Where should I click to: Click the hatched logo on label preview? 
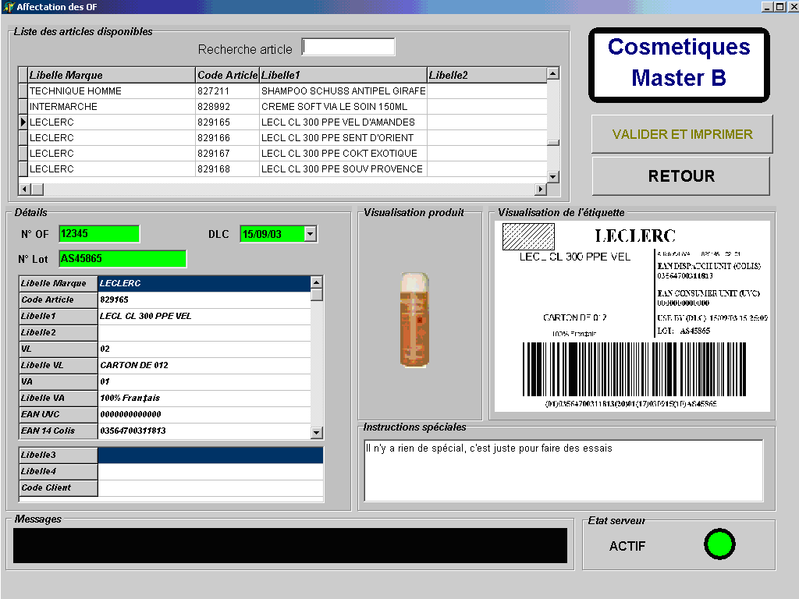528,237
